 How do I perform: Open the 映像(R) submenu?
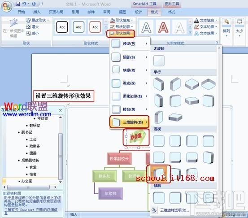(130, 70)
